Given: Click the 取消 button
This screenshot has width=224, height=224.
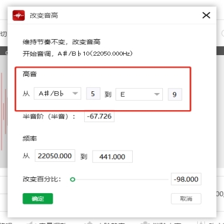Looking at the screenshot, I should [x=186, y=199].
